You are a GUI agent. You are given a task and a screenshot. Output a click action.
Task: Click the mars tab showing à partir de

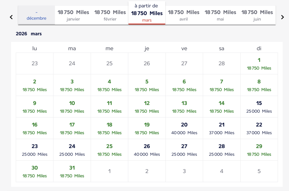(x=147, y=13)
